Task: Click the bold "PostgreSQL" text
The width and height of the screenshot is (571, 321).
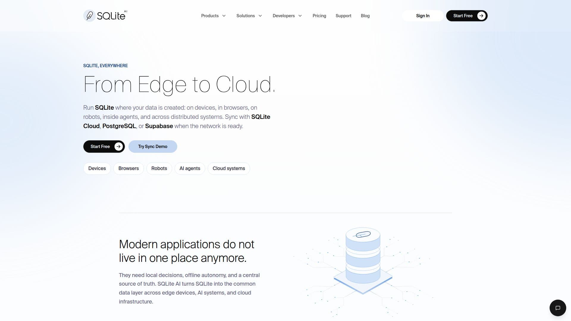Action: tap(119, 126)
